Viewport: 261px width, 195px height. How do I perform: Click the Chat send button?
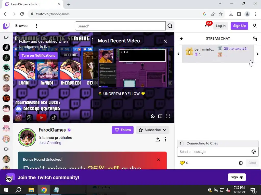pos(252,163)
